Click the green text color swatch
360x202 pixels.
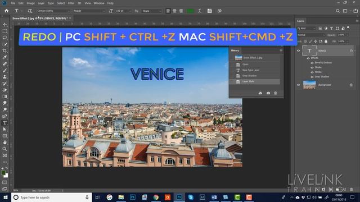[190, 11]
